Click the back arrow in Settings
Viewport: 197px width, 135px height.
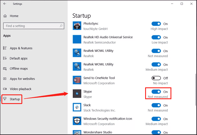[x=5, y=4]
